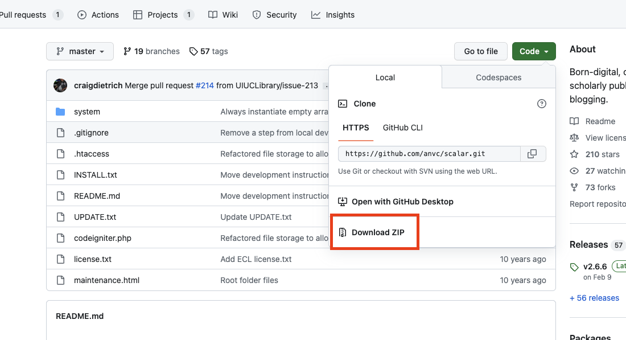Click the Releases heading link
This screenshot has height=340, width=626.
click(x=589, y=244)
